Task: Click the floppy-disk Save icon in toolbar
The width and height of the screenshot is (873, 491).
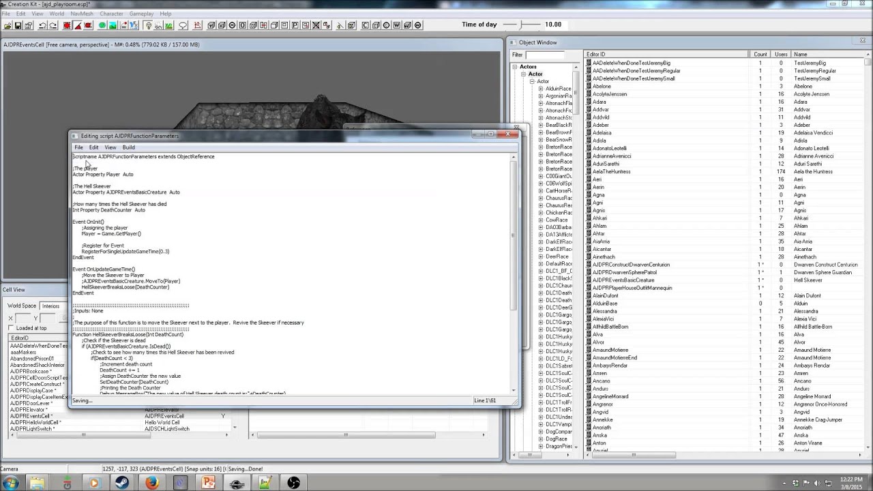Action: pos(18,25)
